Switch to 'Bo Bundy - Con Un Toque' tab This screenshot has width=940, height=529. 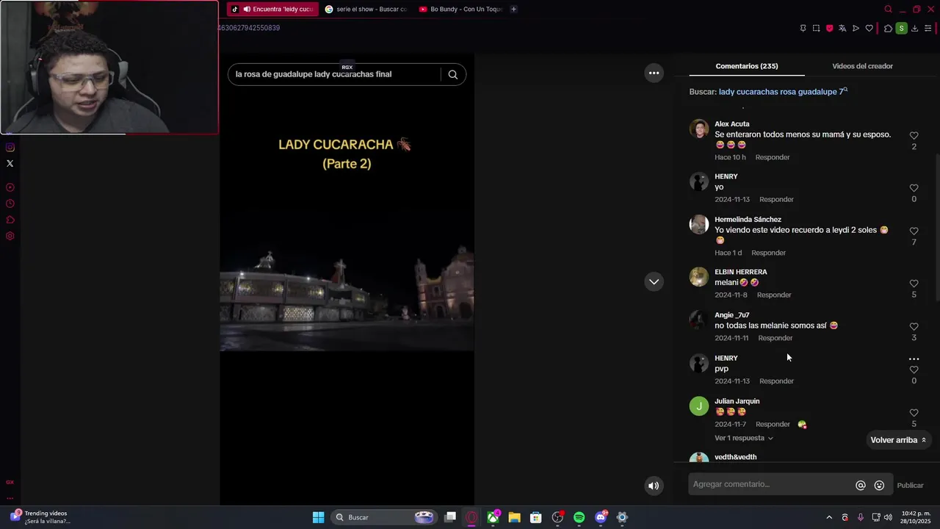pyautogui.click(x=460, y=9)
